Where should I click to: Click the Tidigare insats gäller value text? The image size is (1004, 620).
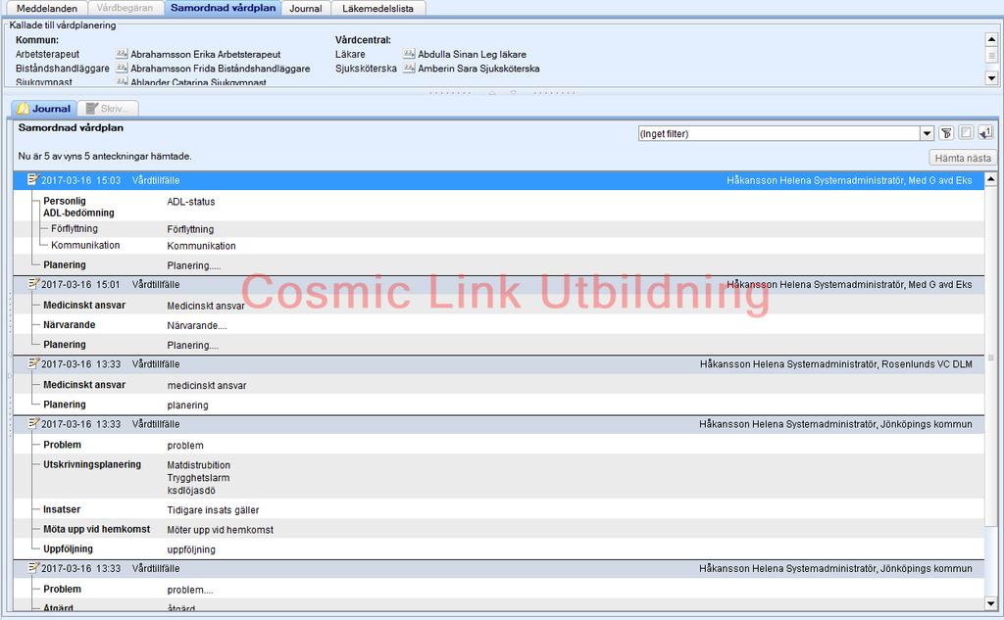pyautogui.click(x=213, y=510)
